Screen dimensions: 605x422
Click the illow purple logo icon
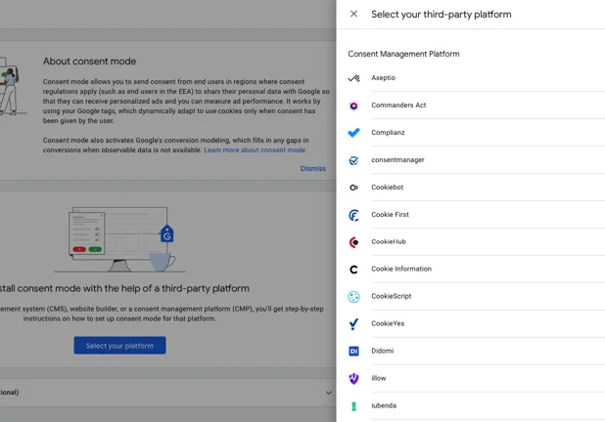tap(353, 378)
